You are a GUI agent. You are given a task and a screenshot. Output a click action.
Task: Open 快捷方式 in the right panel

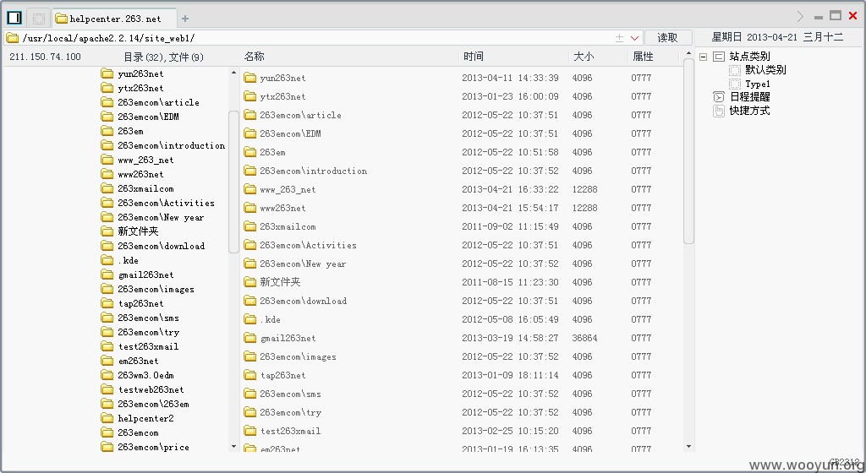749,111
